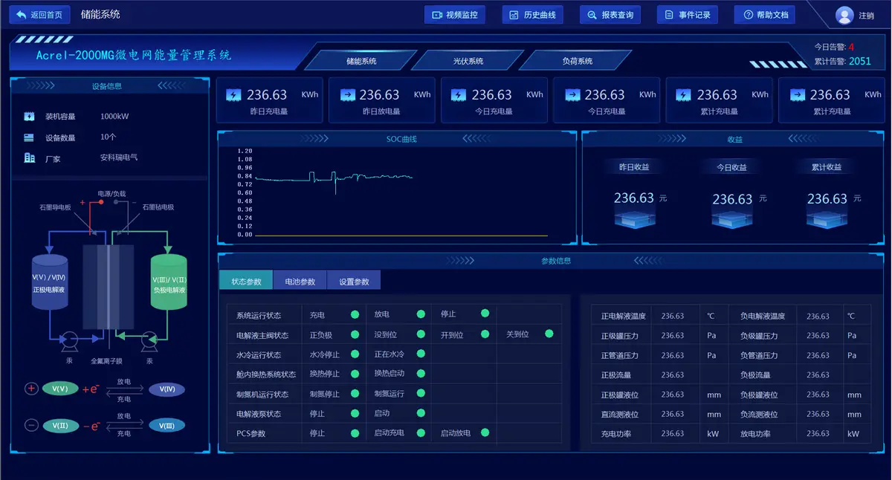Click the 返回首页 button

(40, 14)
